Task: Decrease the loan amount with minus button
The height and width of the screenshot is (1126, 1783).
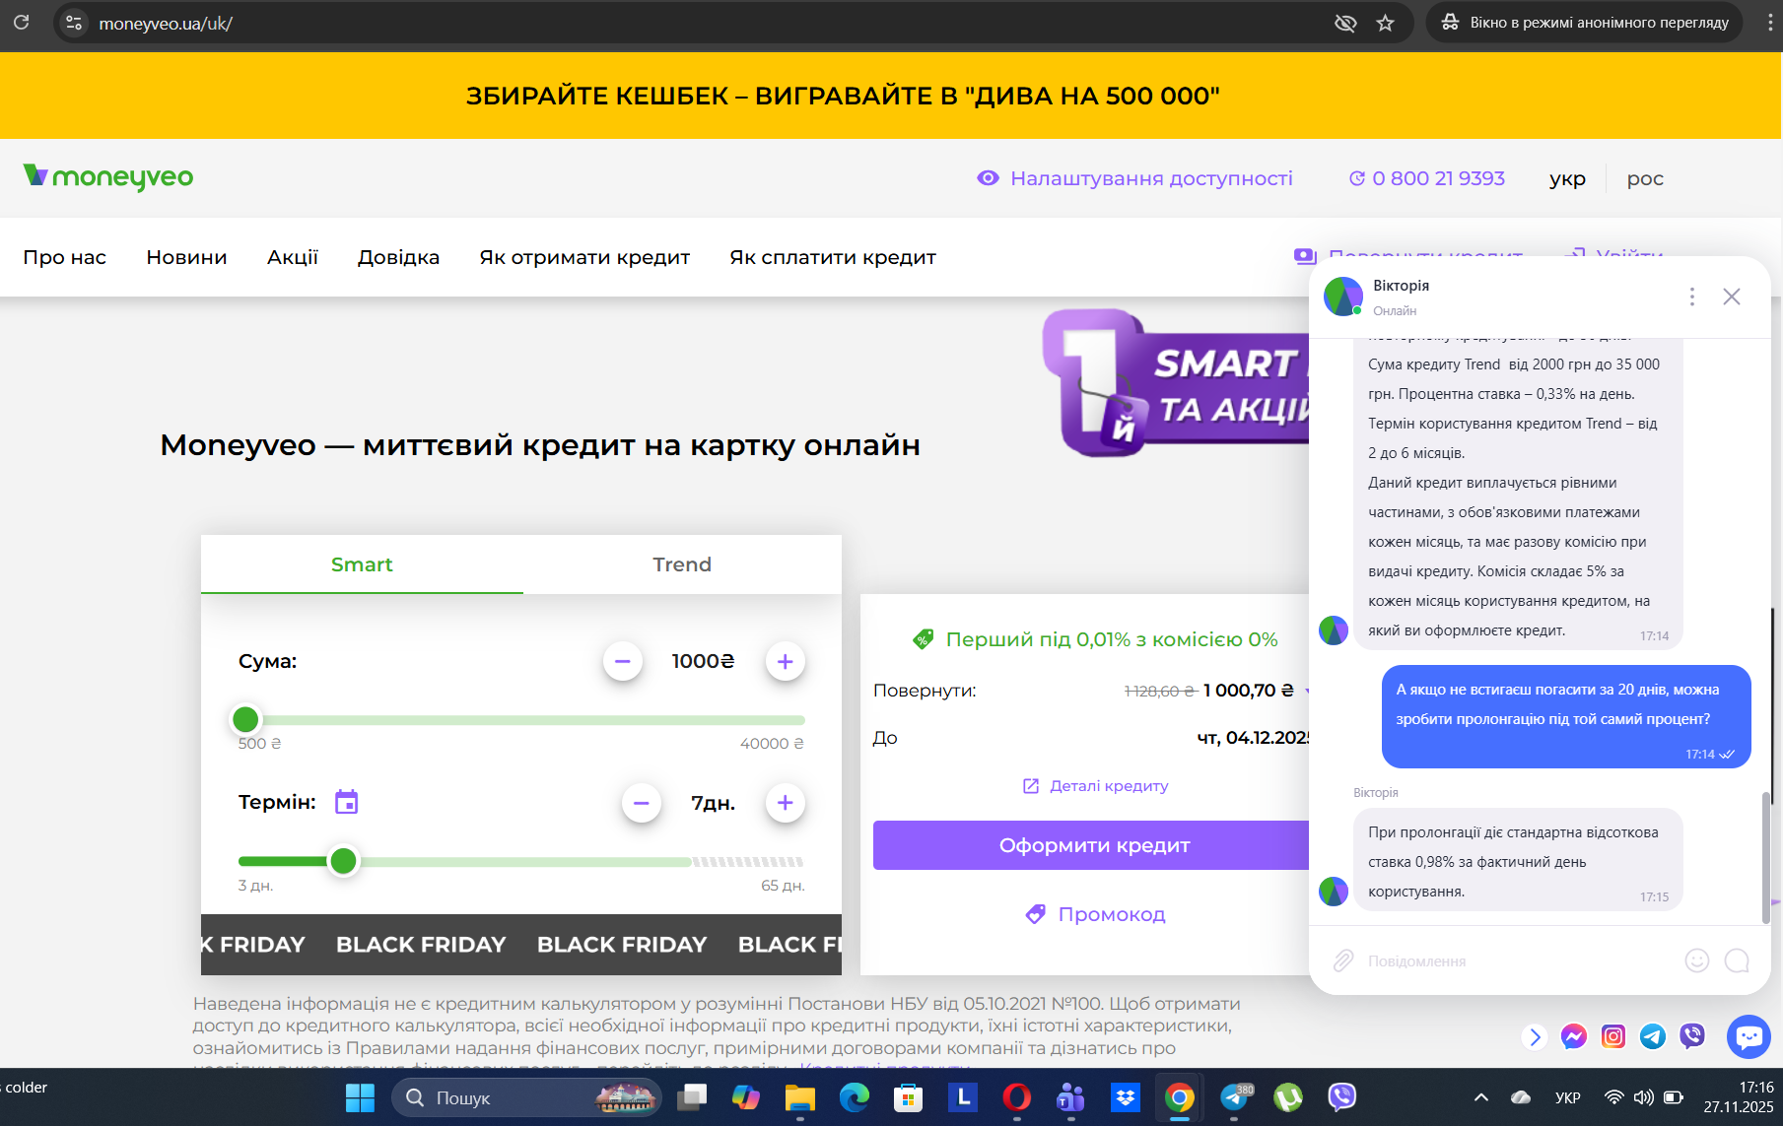Action: (623, 661)
